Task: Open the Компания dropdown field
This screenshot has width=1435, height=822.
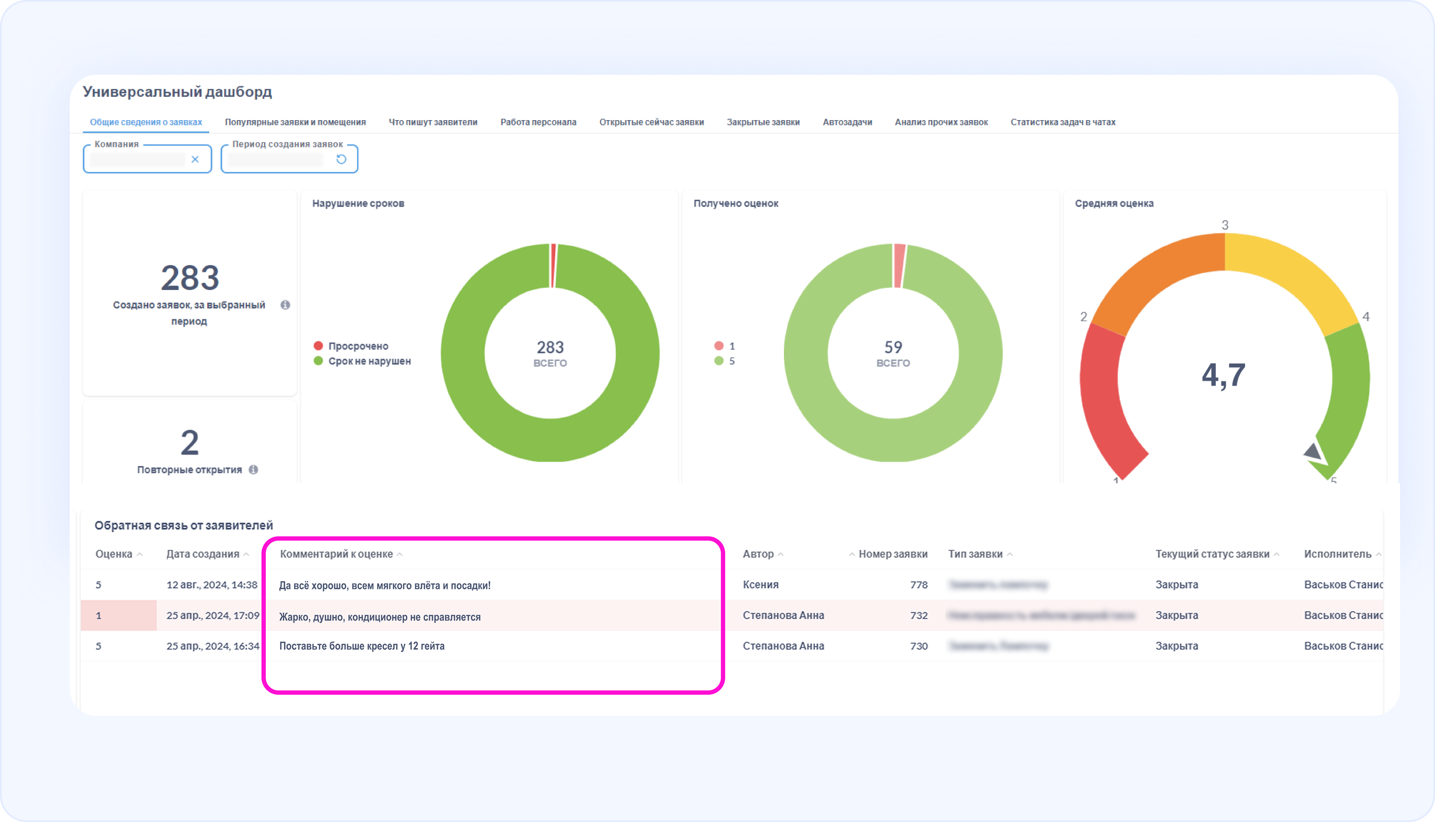Action: tap(137, 160)
